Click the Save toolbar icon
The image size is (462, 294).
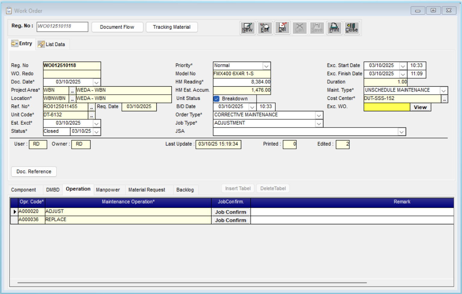[317, 28]
